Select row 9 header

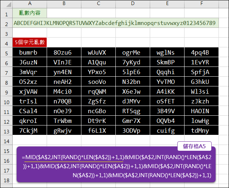coord(7,91)
